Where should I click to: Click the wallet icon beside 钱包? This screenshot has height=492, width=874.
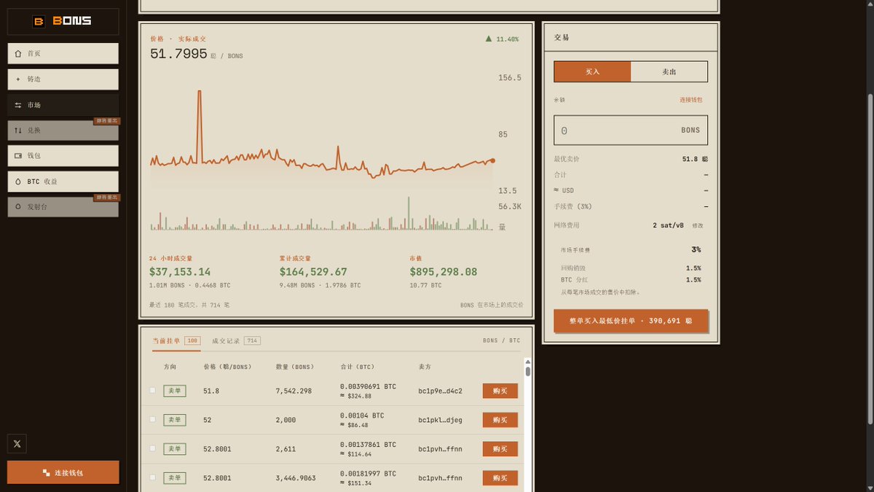pos(18,156)
